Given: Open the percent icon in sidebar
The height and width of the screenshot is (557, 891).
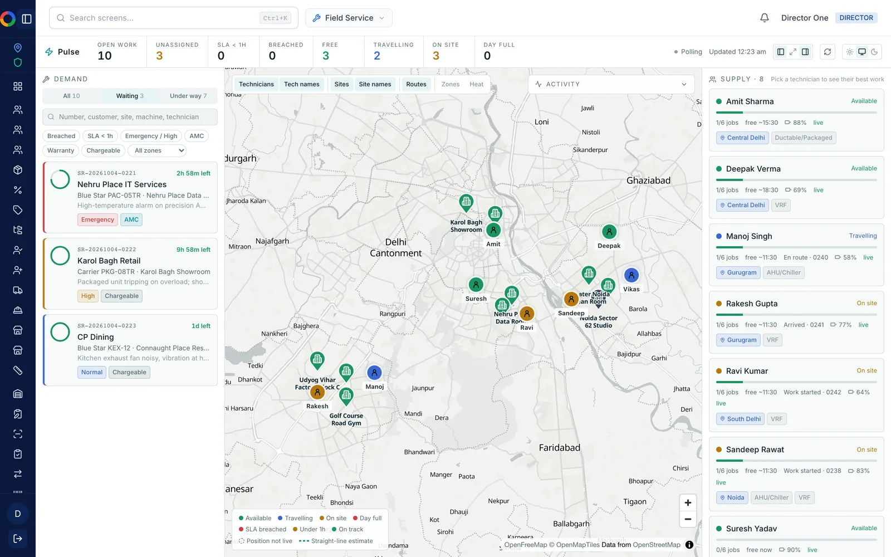Looking at the screenshot, I should point(18,190).
